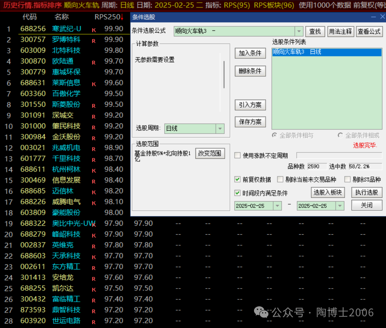Select stock row 豪能股份
The width and height of the screenshot is (386, 328).
click(x=65, y=213)
